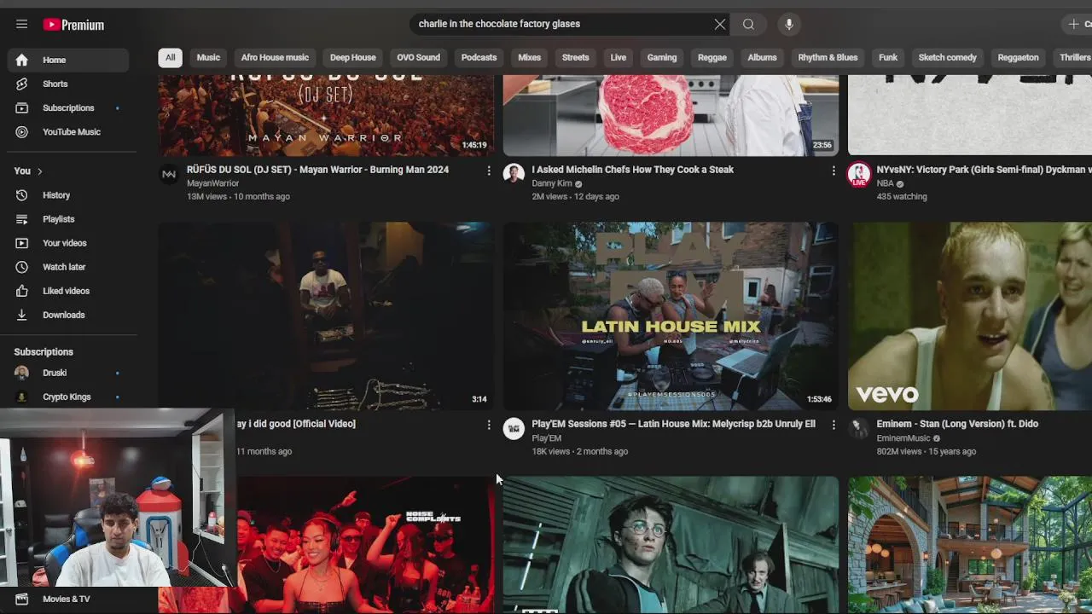
Task: Select the Deep House chip
Action: coord(353,57)
